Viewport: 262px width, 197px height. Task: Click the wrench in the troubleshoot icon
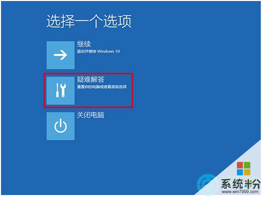pos(63,90)
